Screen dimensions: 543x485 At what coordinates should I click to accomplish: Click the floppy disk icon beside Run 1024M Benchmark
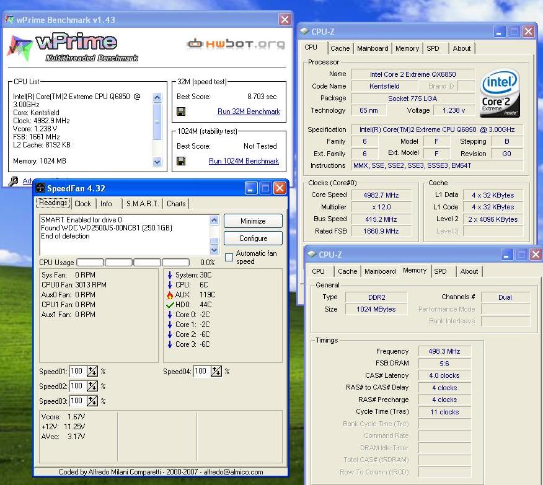[x=181, y=161]
